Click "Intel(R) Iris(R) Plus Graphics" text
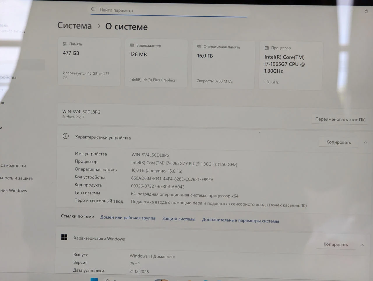This screenshot has height=281, width=373. click(x=152, y=80)
